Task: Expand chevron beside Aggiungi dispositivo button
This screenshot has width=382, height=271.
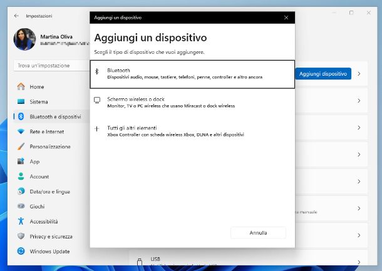Action: point(359,74)
